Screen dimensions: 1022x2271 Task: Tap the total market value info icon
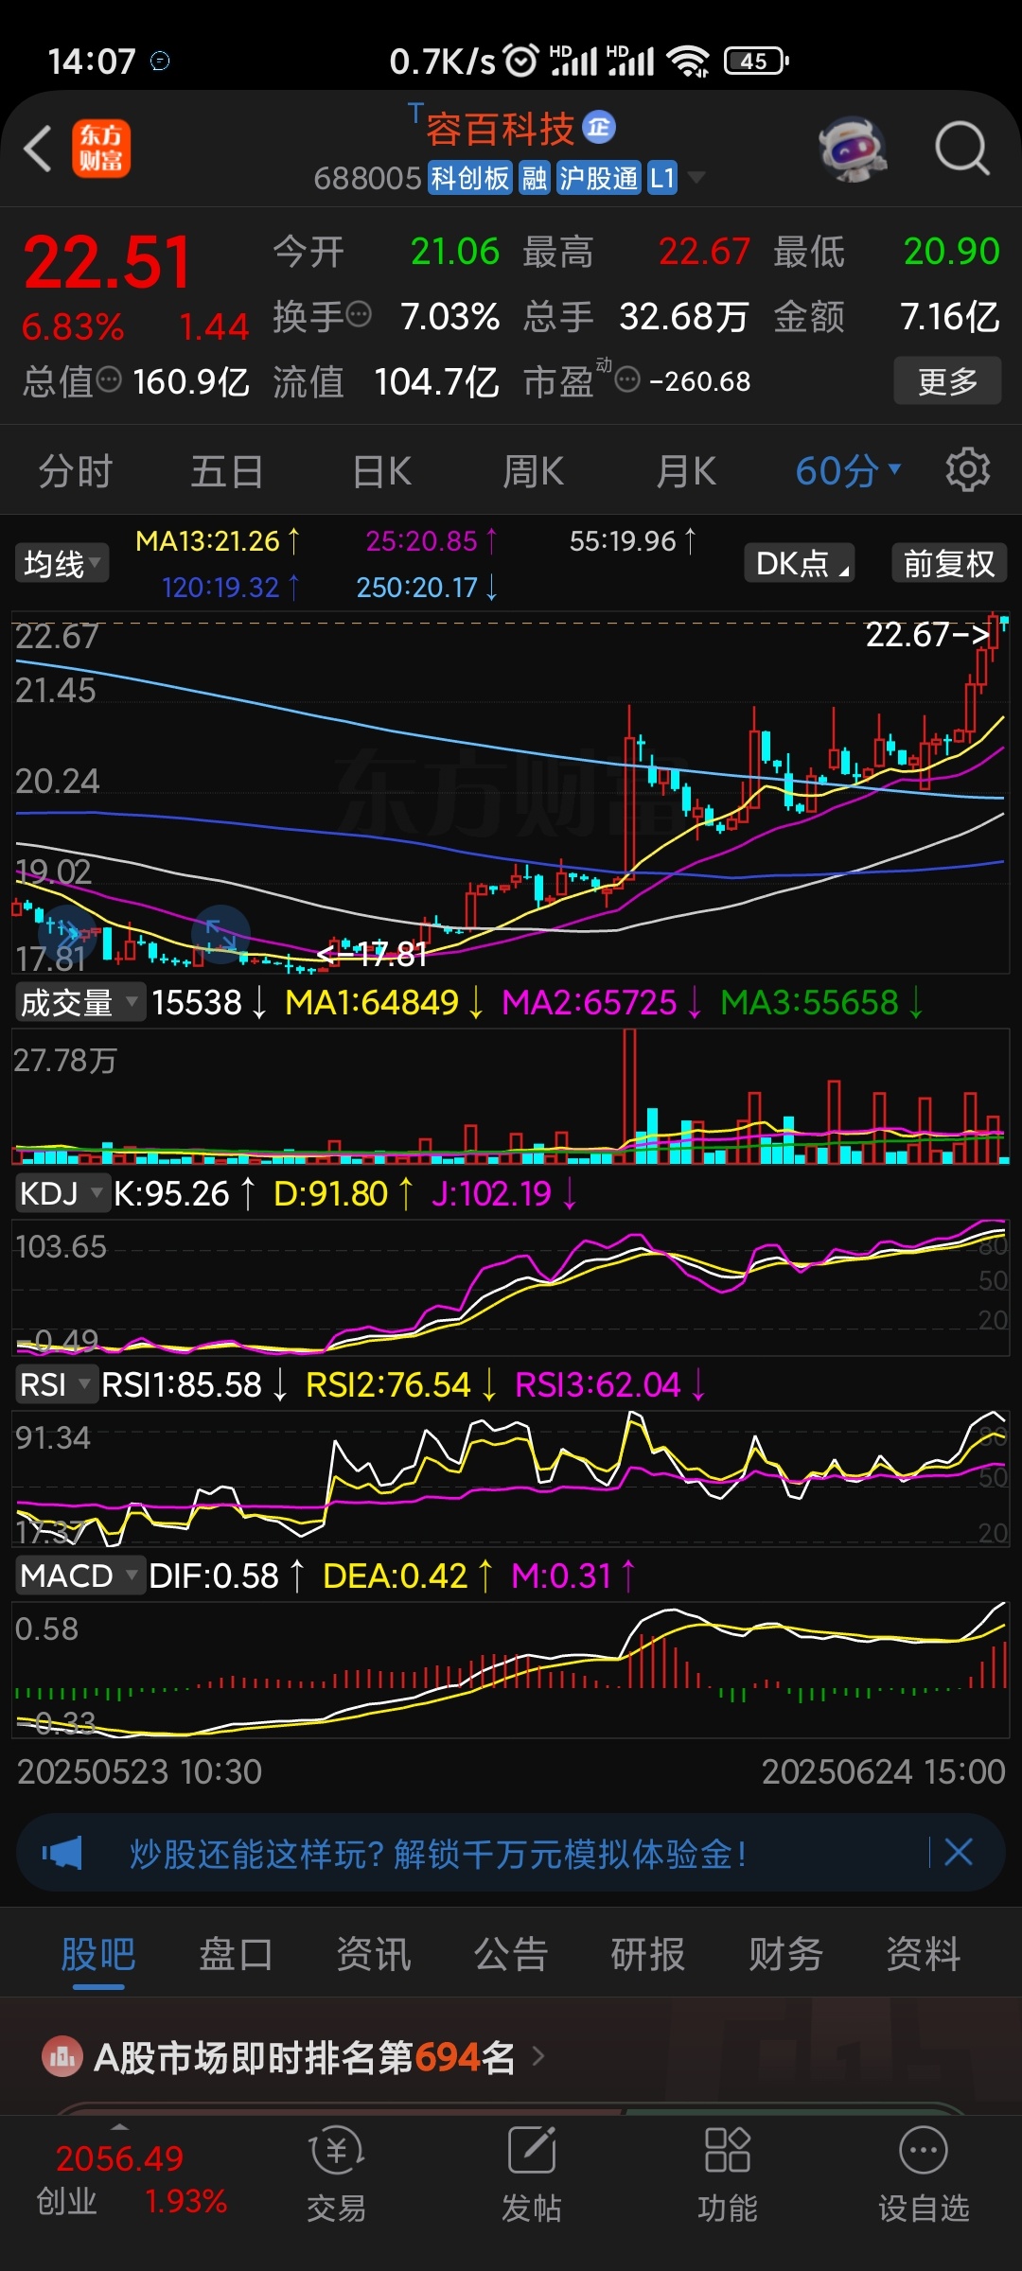(x=109, y=379)
